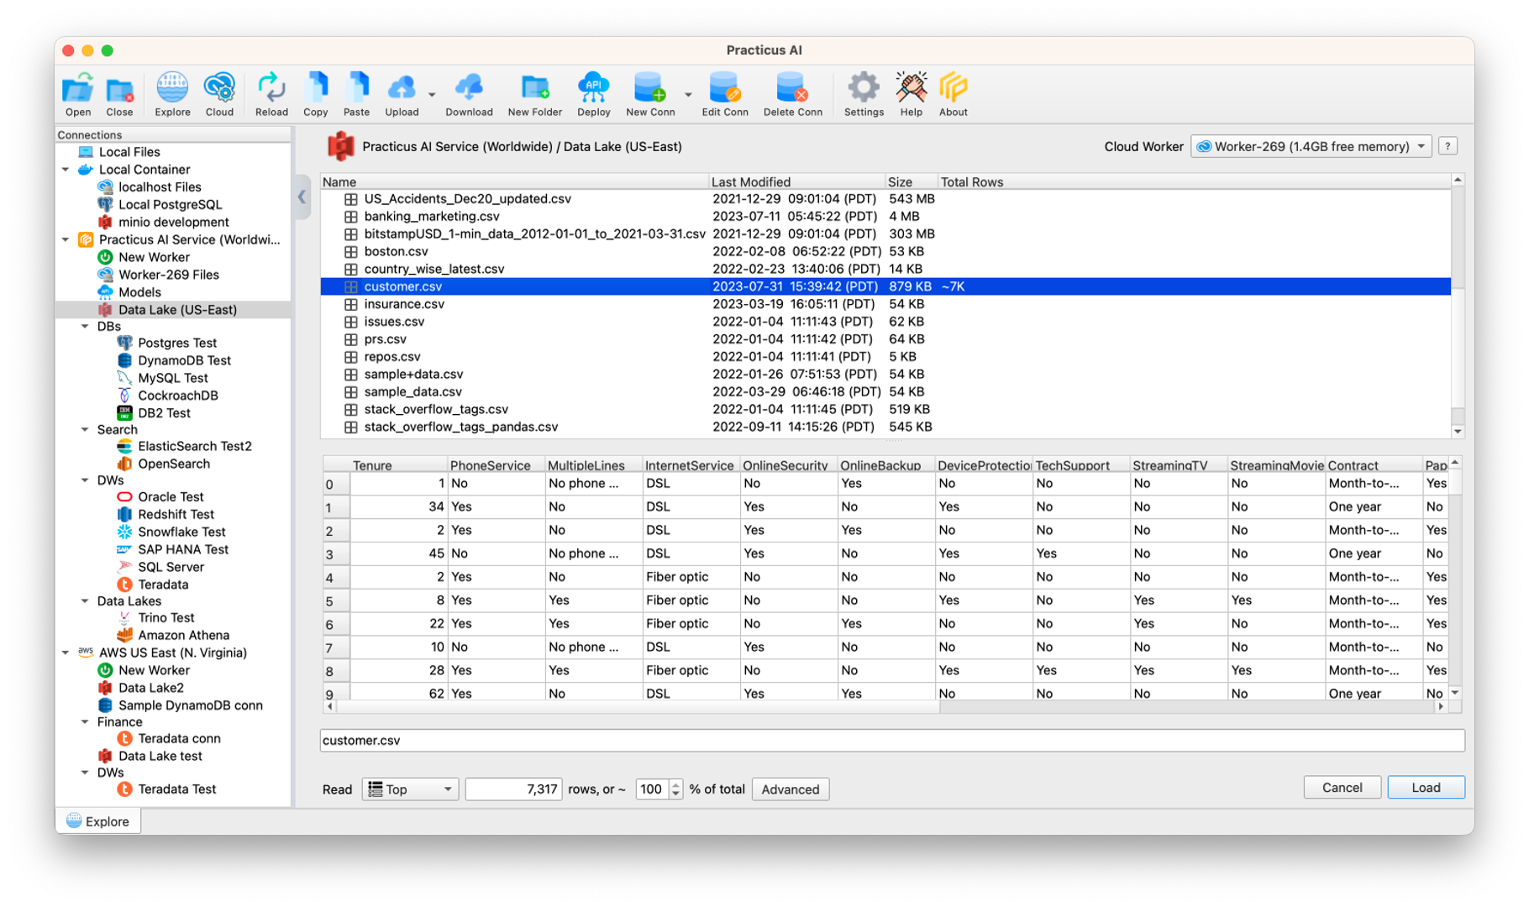Collapse the AWS US East tree node

pyautogui.click(x=66, y=653)
